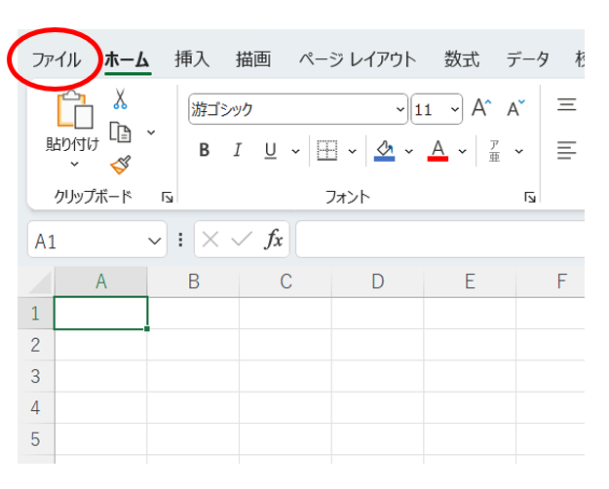Screen dimensions: 609x489
Task: Select the Format Painter brush icon
Action: point(120,165)
